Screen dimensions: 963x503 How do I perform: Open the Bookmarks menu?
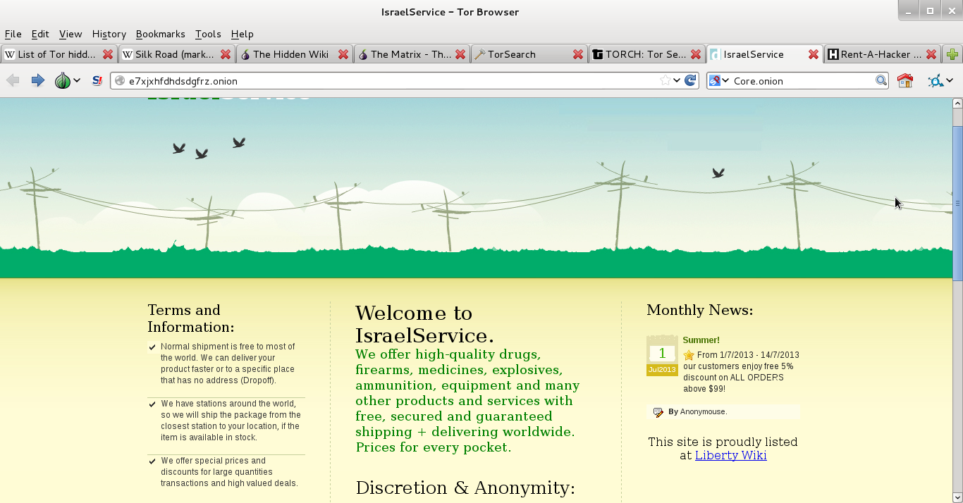tap(160, 34)
